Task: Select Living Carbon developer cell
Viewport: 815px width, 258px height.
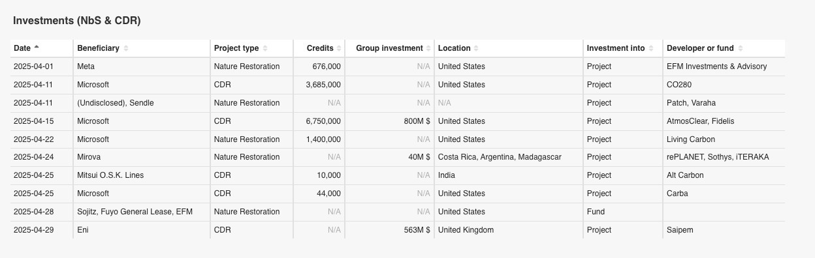Action: click(724, 139)
